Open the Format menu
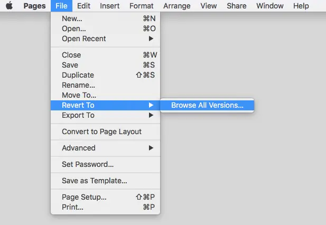Screen dimensions: 326x225 point(142,6)
